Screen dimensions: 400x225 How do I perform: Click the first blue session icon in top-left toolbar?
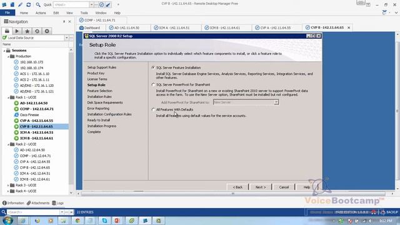(4, 4)
